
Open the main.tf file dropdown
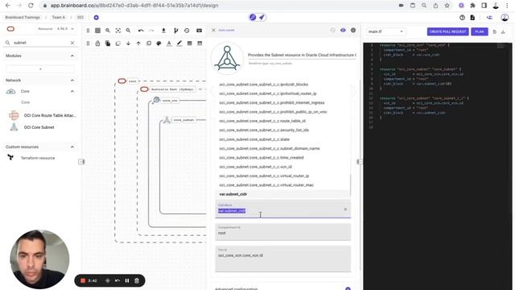point(385,31)
